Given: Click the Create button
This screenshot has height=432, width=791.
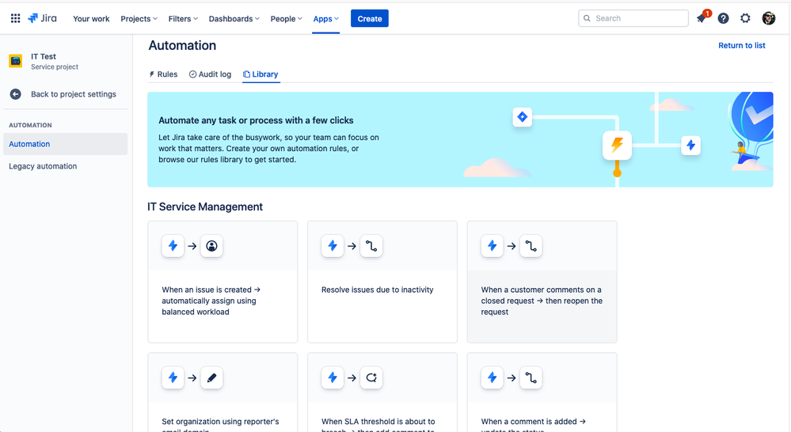Looking at the screenshot, I should [369, 19].
